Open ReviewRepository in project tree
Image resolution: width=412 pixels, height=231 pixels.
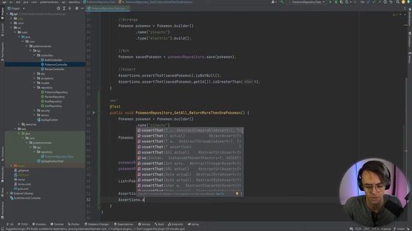point(53,97)
